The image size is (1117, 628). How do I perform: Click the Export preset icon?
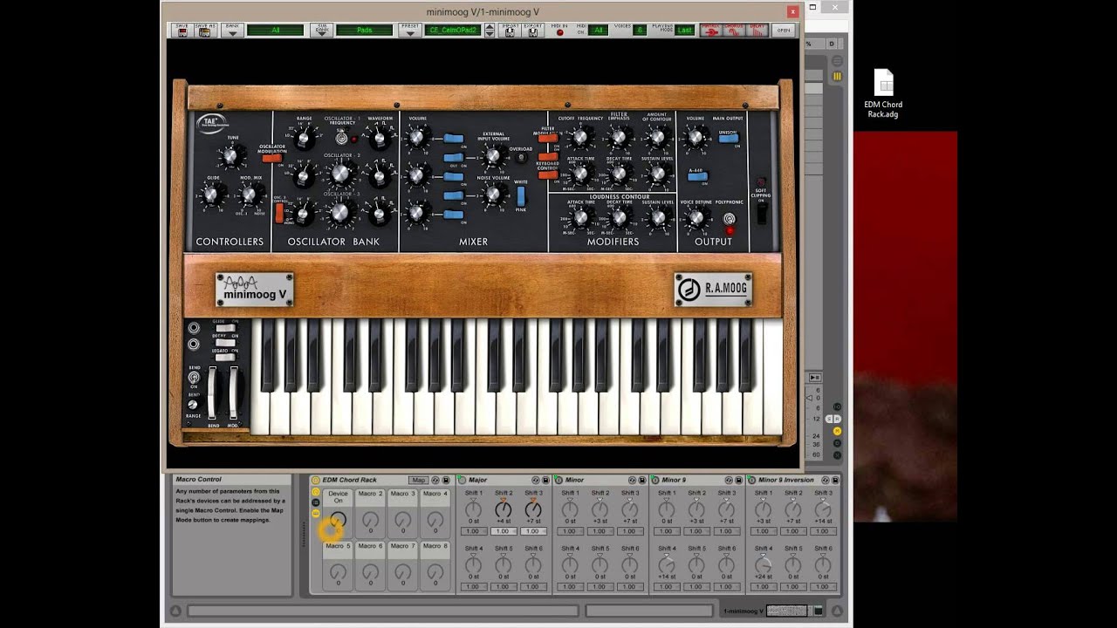click(x=532, y=31)
